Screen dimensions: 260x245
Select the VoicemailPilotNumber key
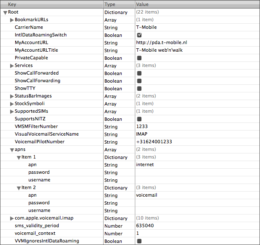(39, 142)
